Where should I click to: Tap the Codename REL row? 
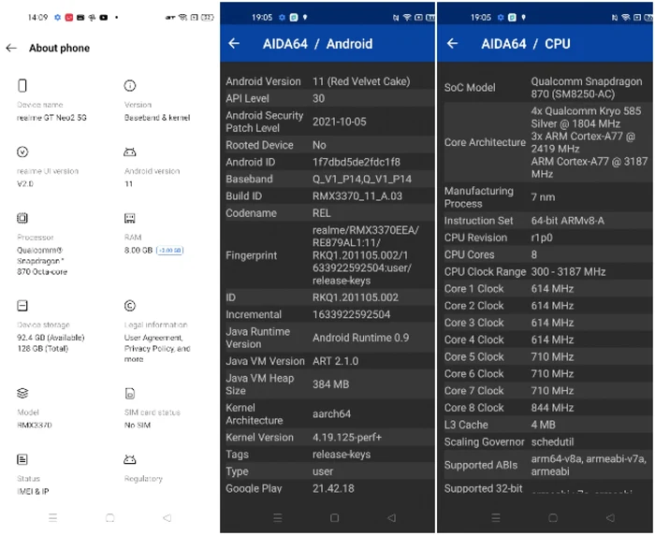point(327,213)
